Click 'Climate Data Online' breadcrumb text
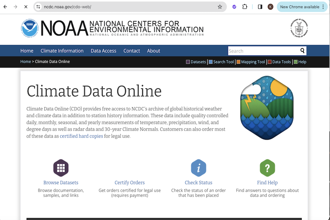 (52, 62)
